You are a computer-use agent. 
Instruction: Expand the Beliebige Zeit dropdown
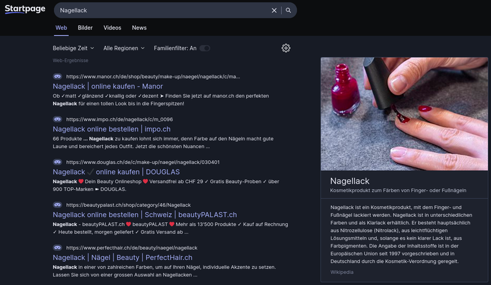(x=73, y=48)
